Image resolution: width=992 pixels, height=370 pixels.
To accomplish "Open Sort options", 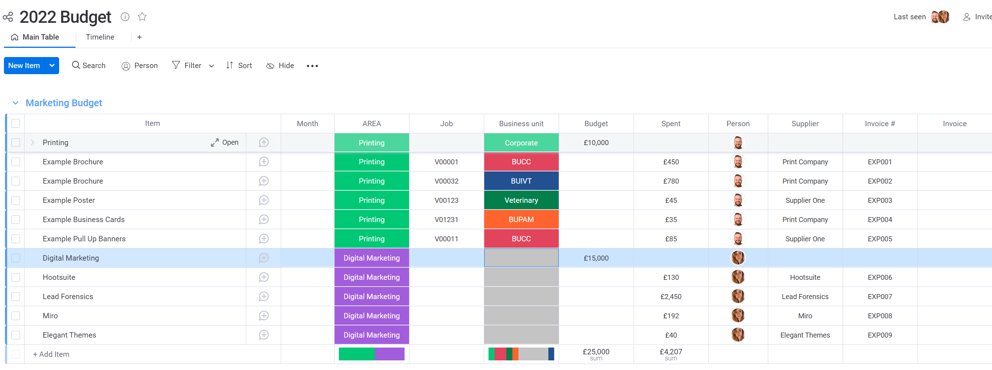I will (x=239, y=66).
